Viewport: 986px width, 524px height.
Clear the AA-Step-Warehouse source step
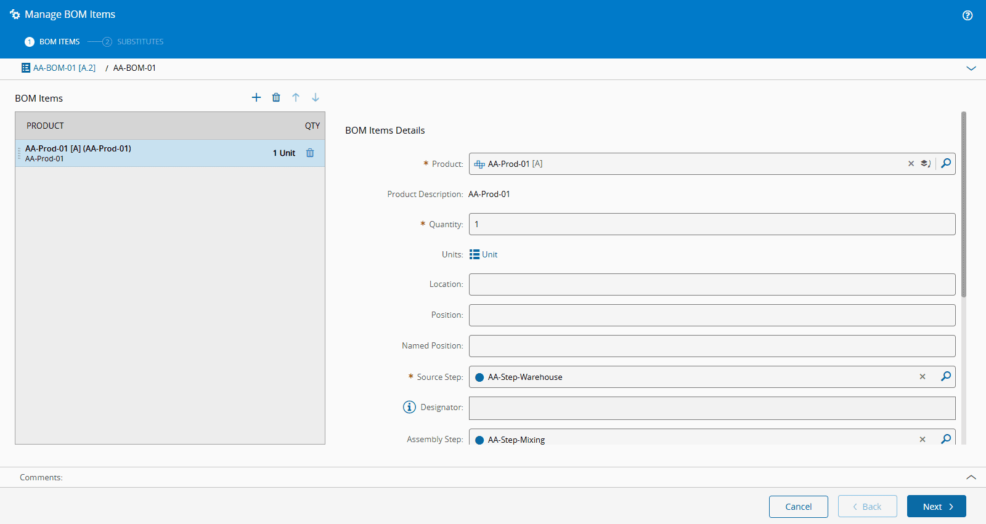[923, 377]
